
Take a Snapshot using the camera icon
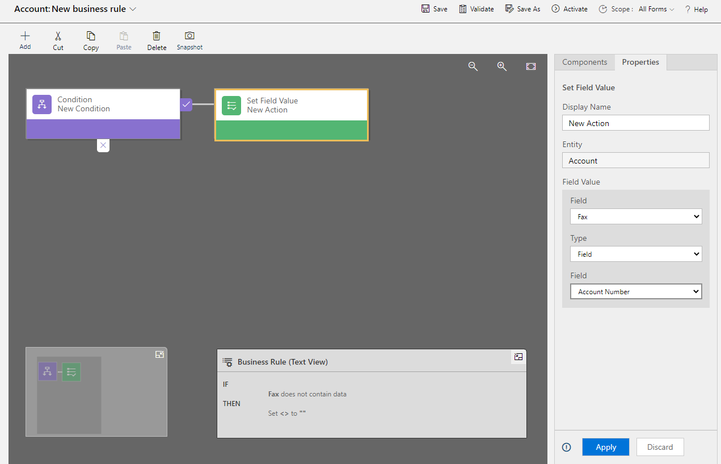click(189, 40)
